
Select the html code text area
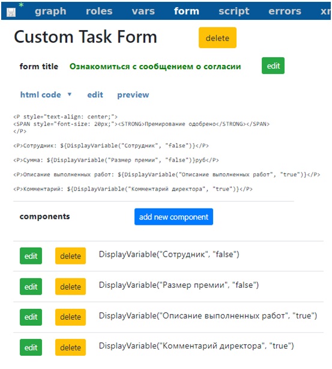tap(166, 153)
